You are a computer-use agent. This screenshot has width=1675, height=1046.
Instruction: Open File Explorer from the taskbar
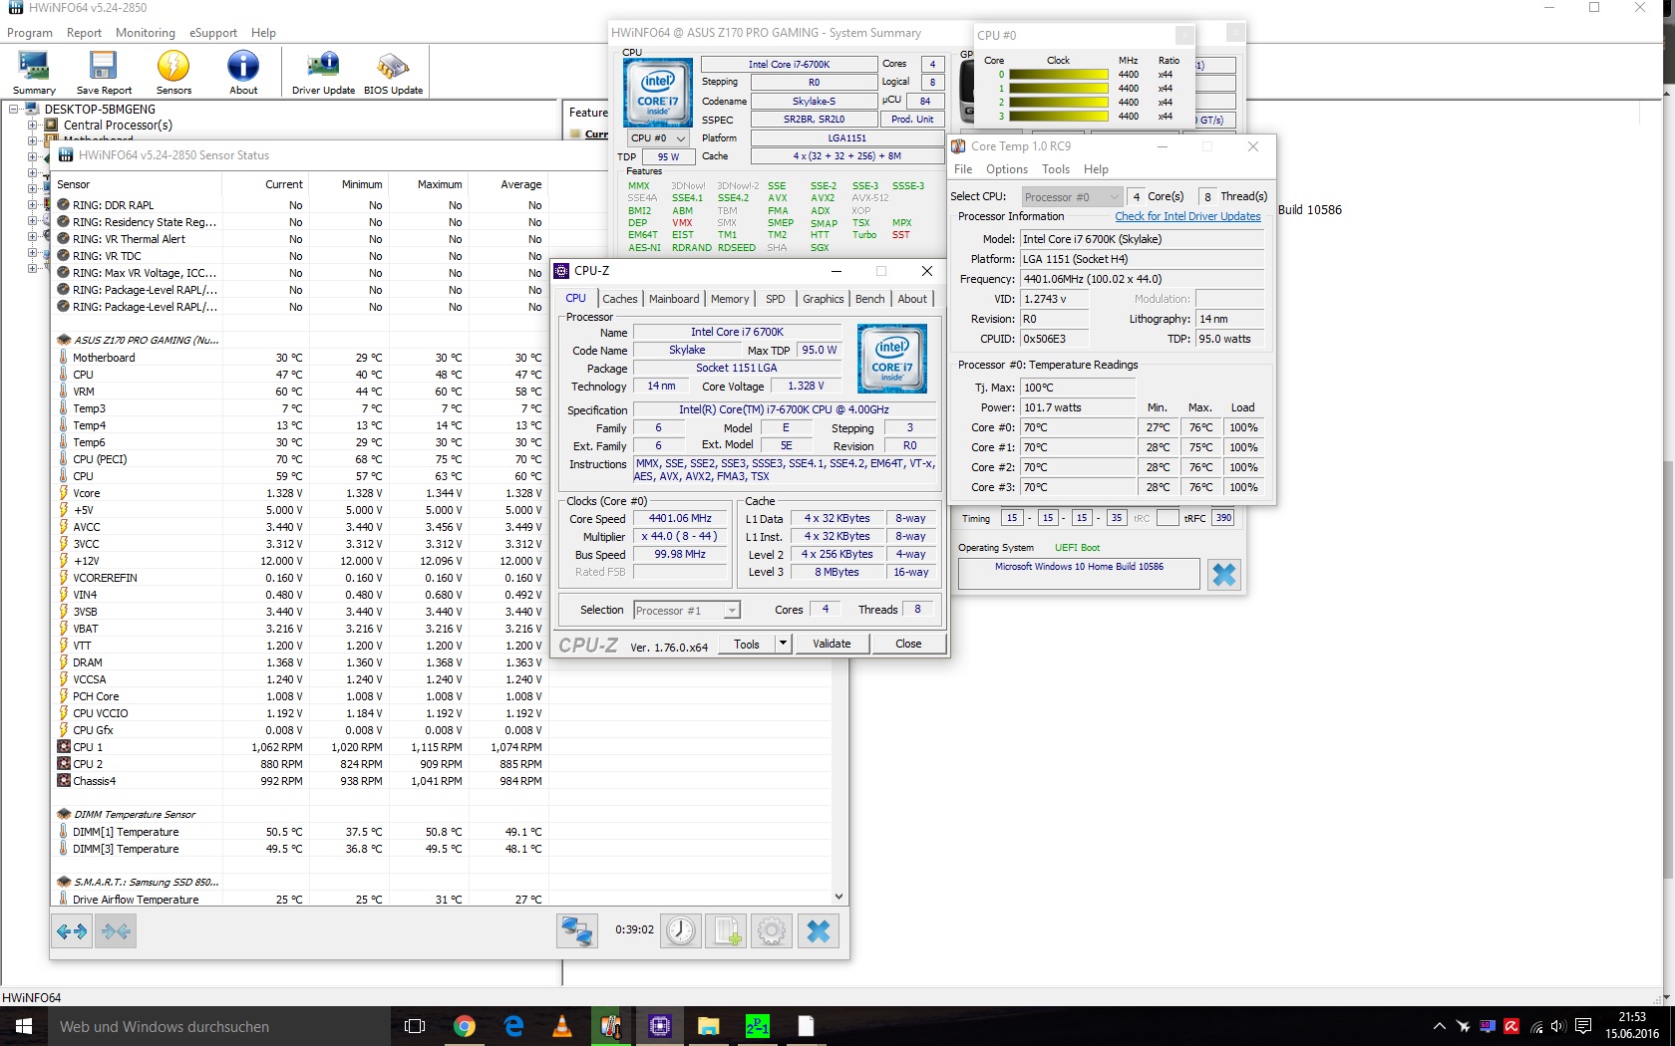(x=709, y=1026)
